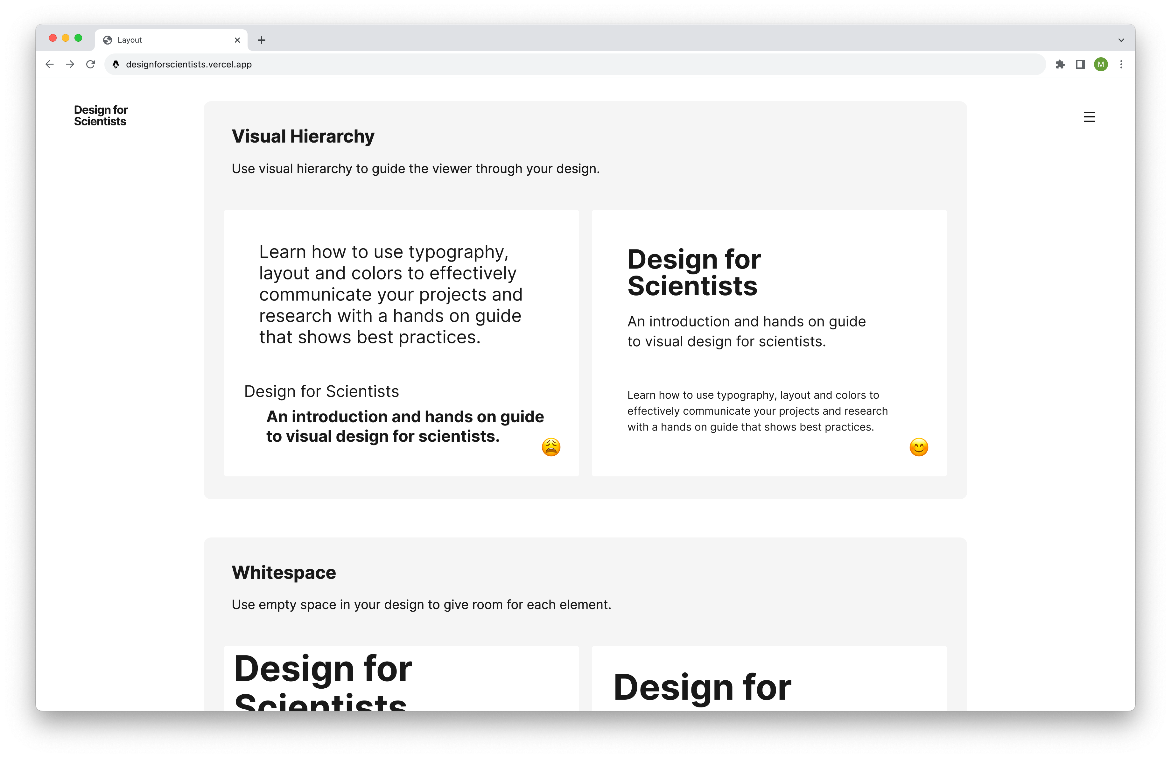Expand the tab search chevron
Image resolution: width=1171 pixels, height=758 pixels.
(x=1121, y=40)
